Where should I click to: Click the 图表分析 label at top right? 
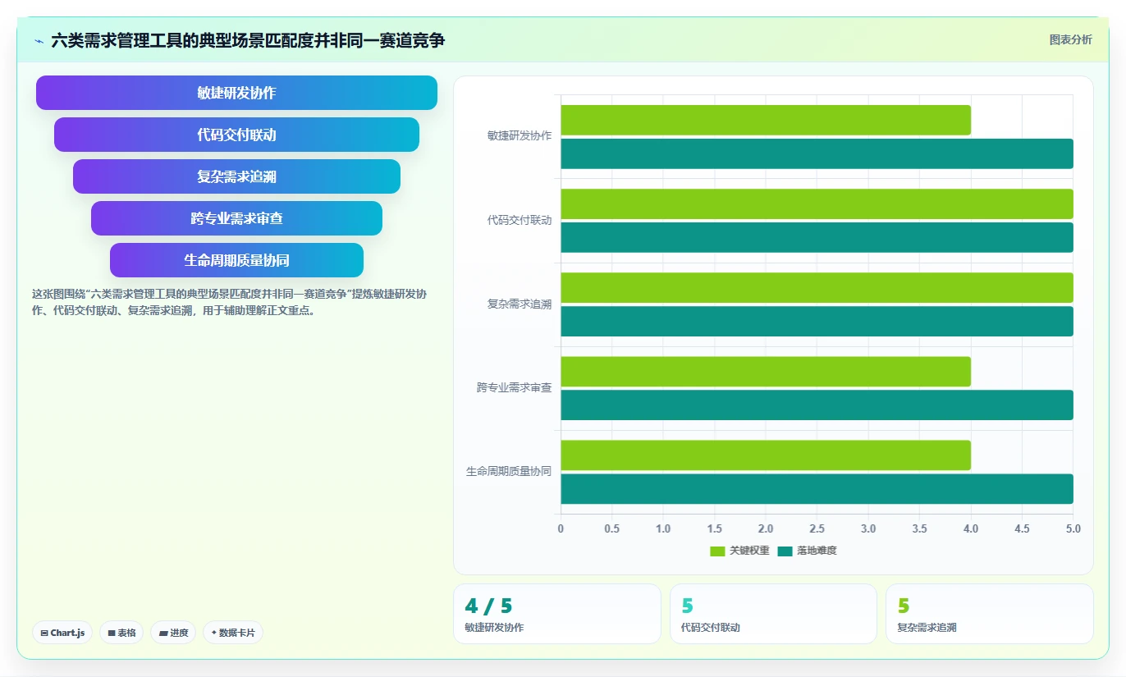(1071, 39)
